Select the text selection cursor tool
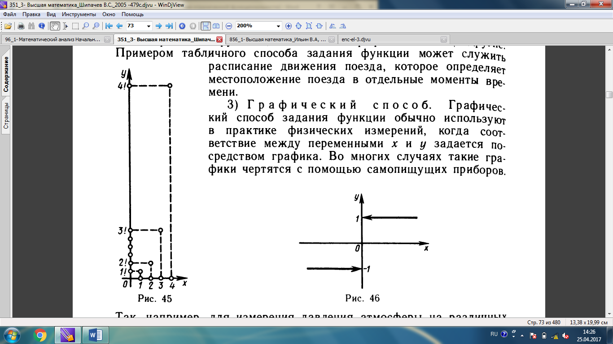Viewport: 613px width, 344px height. point(66,26)
